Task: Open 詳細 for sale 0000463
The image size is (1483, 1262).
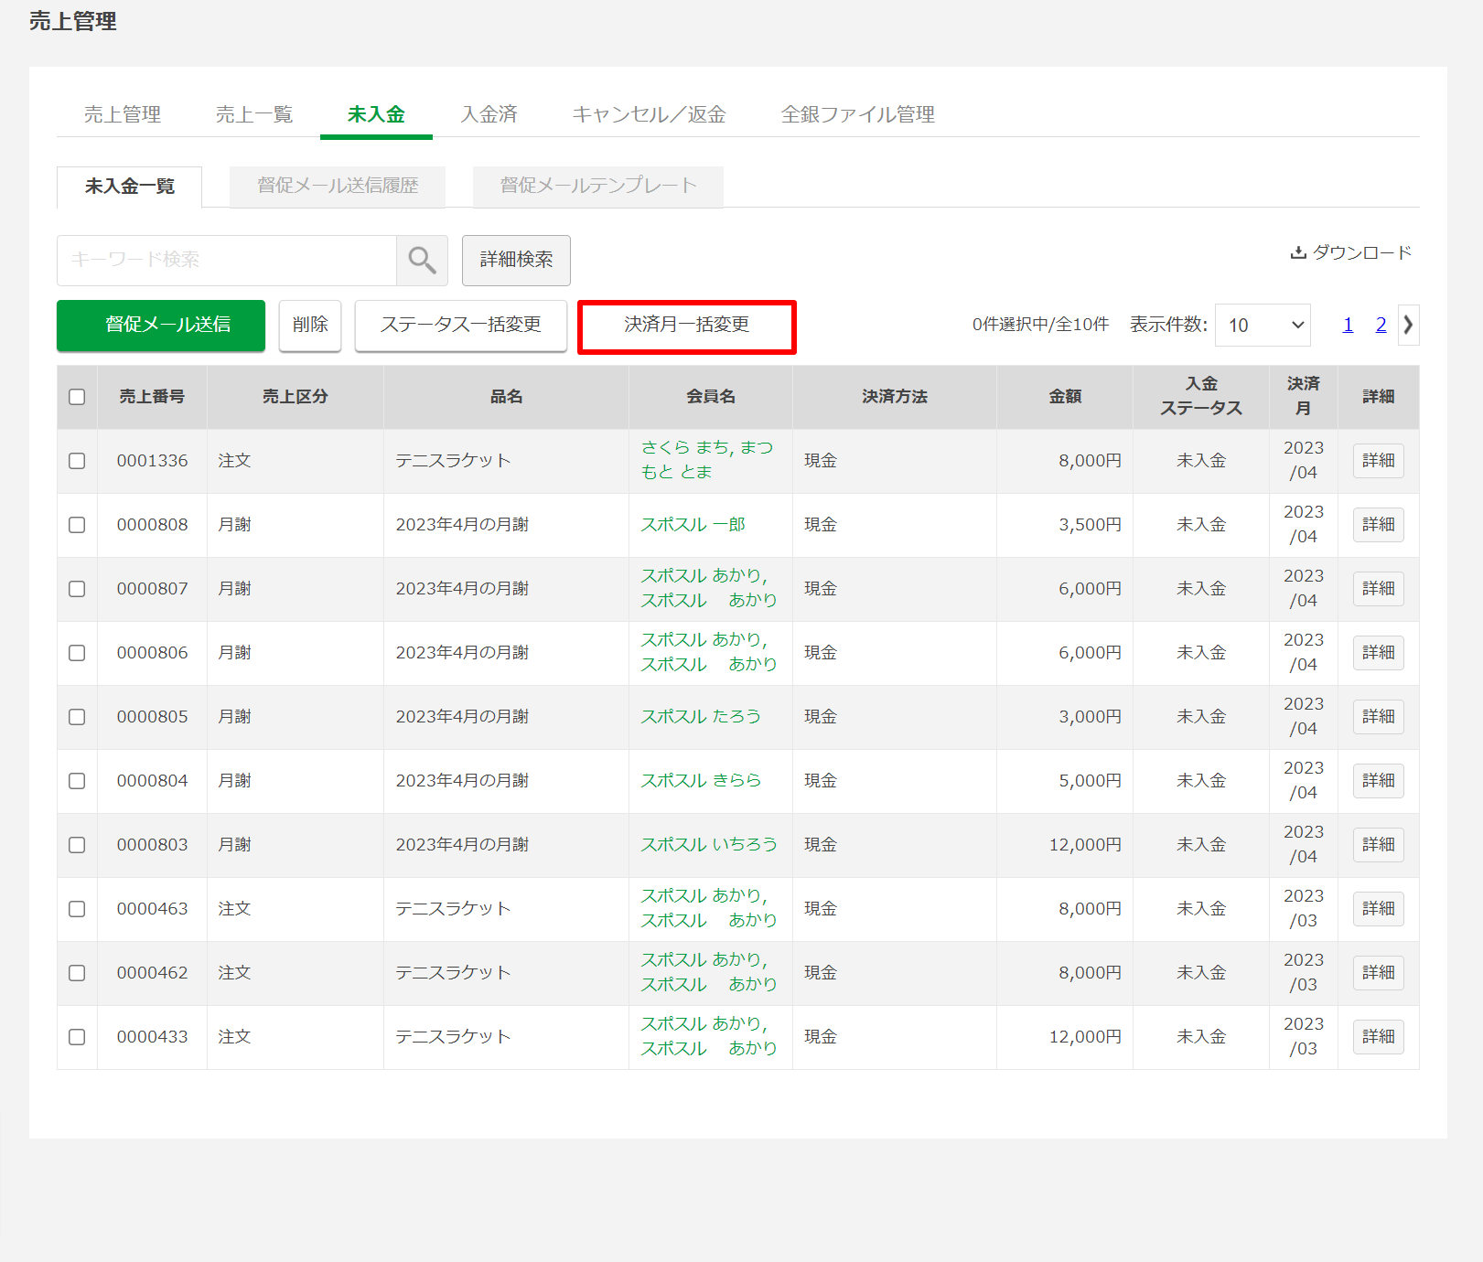Action: (x=1379, y=909)
